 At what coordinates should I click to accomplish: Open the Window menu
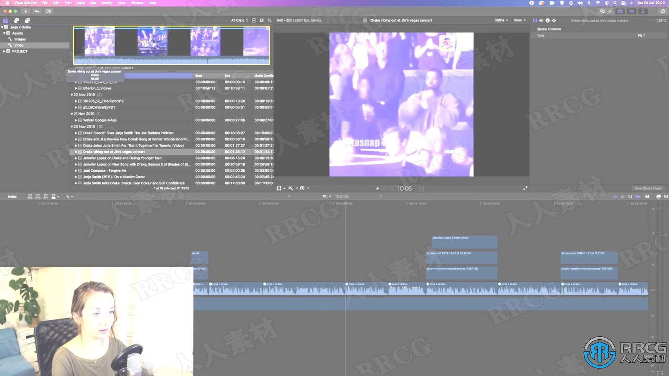click(x=137, y=3)
